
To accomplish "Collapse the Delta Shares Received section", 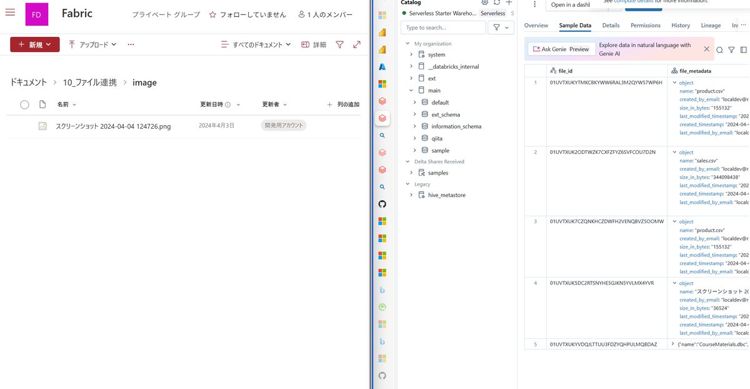I will pyautogui.click(x=407, y=161).
